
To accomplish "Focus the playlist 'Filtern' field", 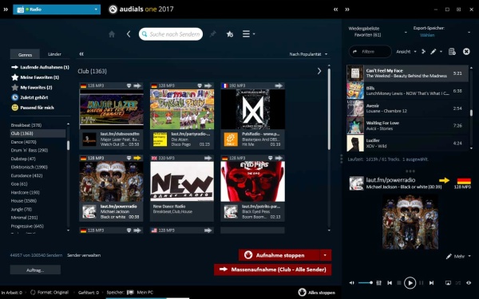I will point(370,52).
